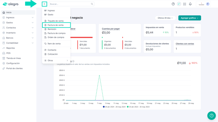The width and height of the screenshot is (218, 122).
Task: Select Factura de venta from the menu
Action: 56,25
